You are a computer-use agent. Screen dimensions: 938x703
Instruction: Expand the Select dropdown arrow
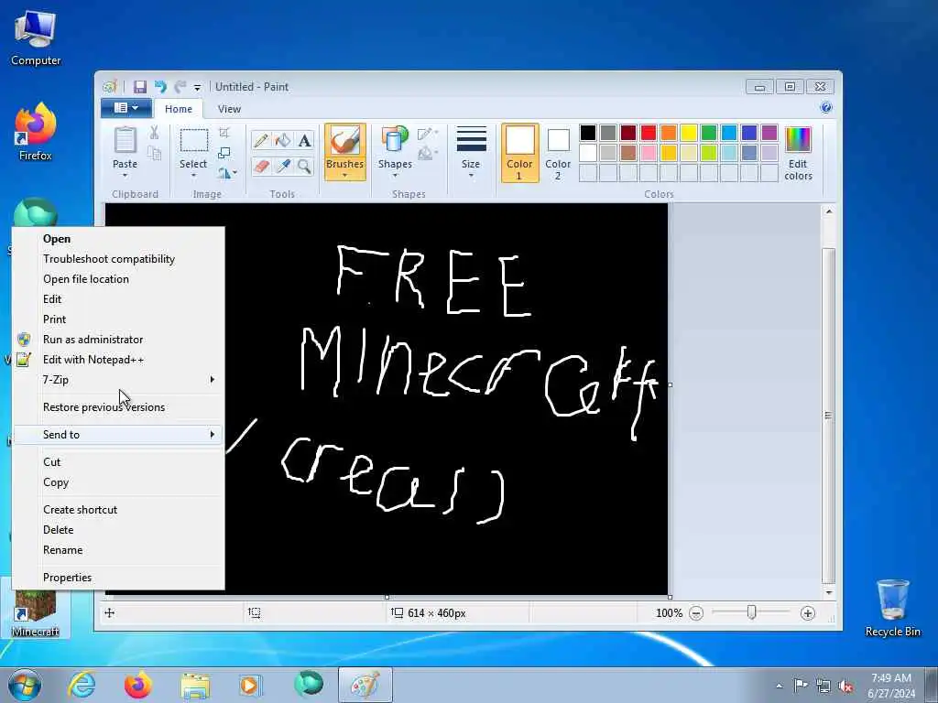194,176
